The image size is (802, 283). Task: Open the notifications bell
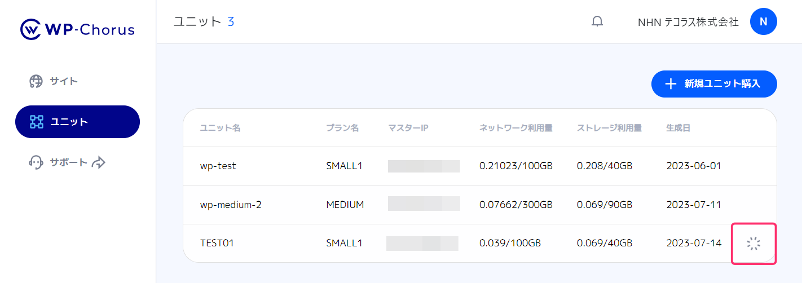(x=597, y=21)
